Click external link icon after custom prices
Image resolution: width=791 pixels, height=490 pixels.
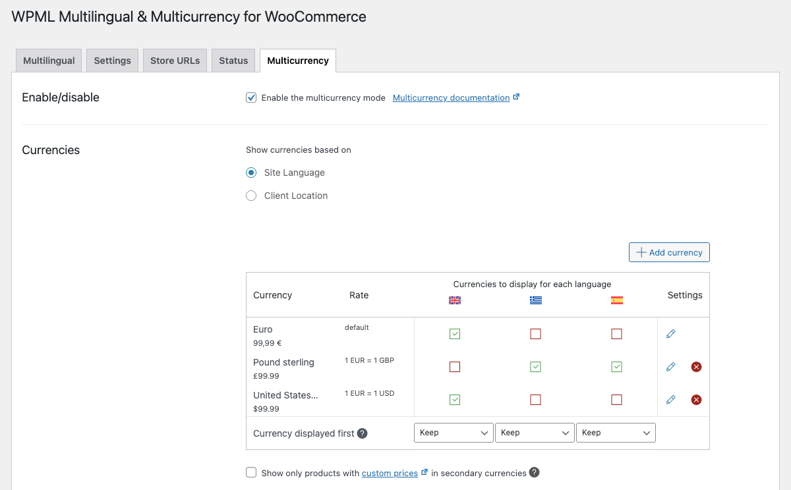pos(425,472)
